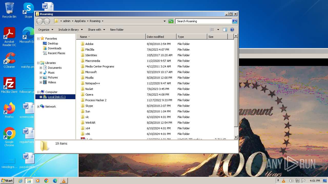Open Explorer Help question mark icon
Image resolution: width=328 pixels, height=184 pixels.
(232, 30)
